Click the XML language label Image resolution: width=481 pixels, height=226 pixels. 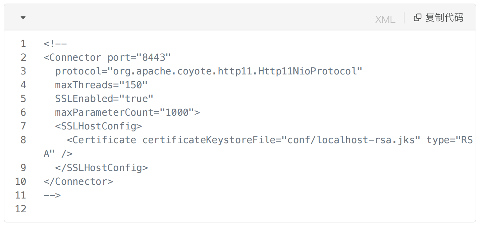(x=385, y=19)
